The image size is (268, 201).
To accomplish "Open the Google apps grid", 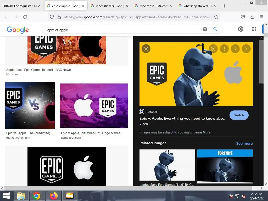I will coord(254,29).
